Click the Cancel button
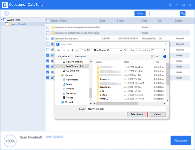 pyautogui.click(x=158, y=114)
